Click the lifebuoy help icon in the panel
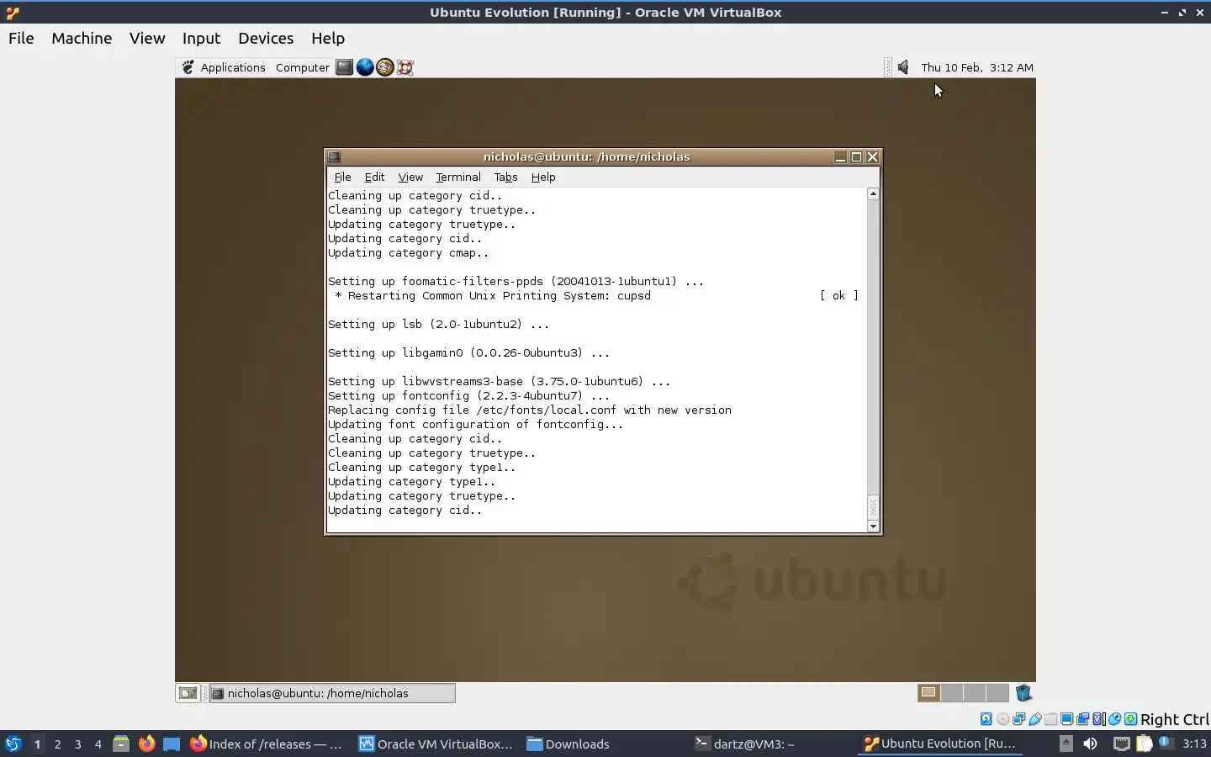The height and width of the screenshot is (757, 1211). coord(405,67)
